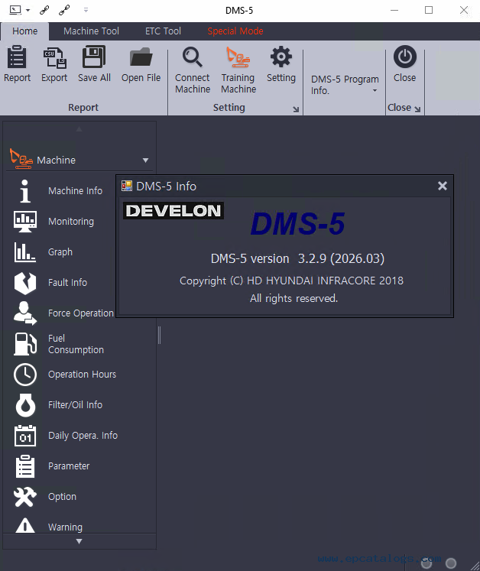
Task: Click sidebar scroll-down arrow
Action: click(79, 541)
